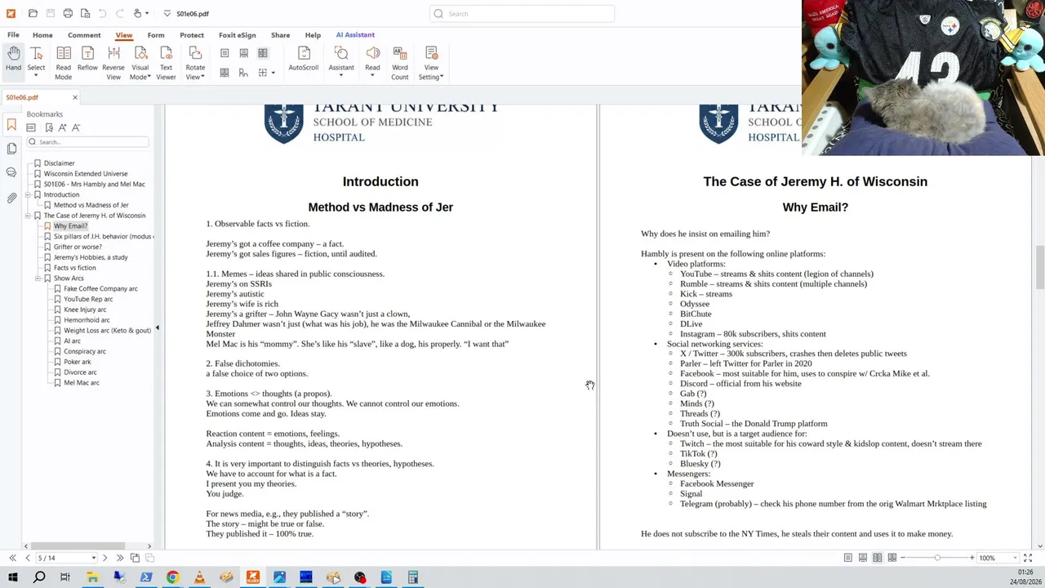
Task: Click the touch mode hand icon in title bar
Action: tap(138, 13)
